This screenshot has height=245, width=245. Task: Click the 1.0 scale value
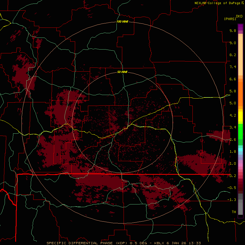coord(233,164)
